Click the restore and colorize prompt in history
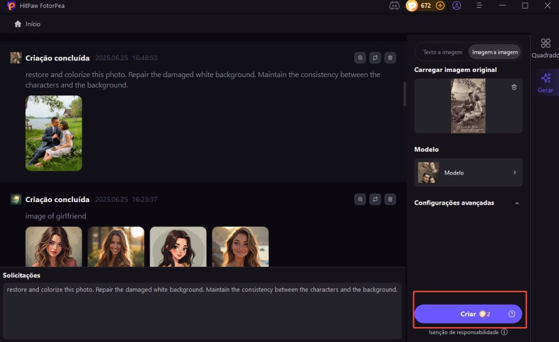Image resolution: width=559 pixels, height=342 pixels. coord(203,80)
